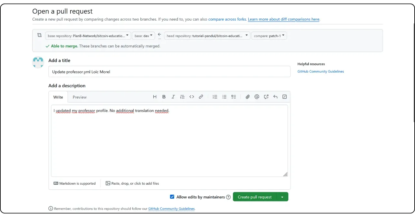Switch to the Preview tab
Viewport: 415px width, 217px height.
pos(79,97)
